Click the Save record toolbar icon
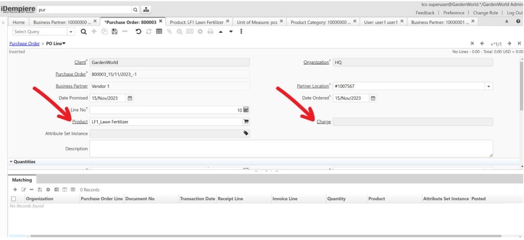 click(x=114, y=32)
